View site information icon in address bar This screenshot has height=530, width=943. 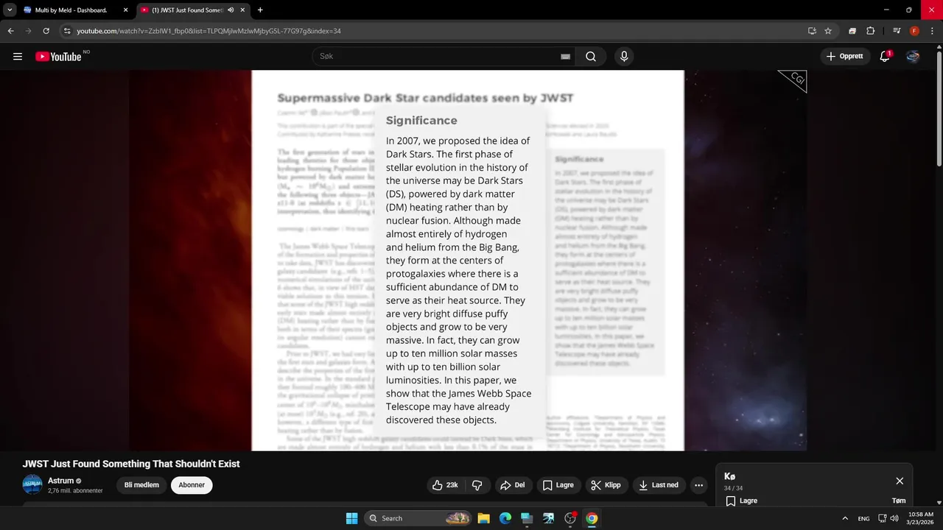point(67,31)
